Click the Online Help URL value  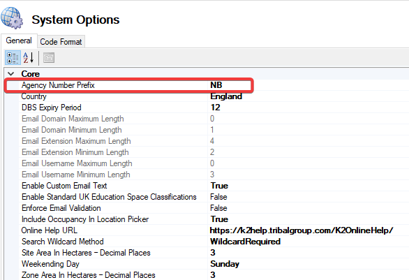click(302, 230)
